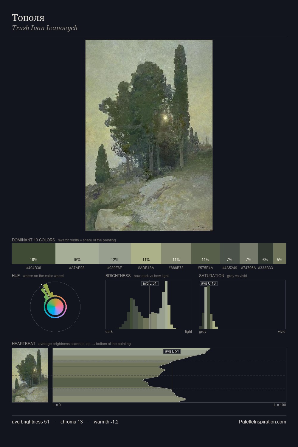
Task: Click the 'vivid' axis label
Action: click(282, 332)
